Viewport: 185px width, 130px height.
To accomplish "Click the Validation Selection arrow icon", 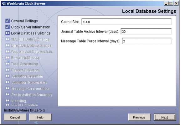I will [8, 76].
